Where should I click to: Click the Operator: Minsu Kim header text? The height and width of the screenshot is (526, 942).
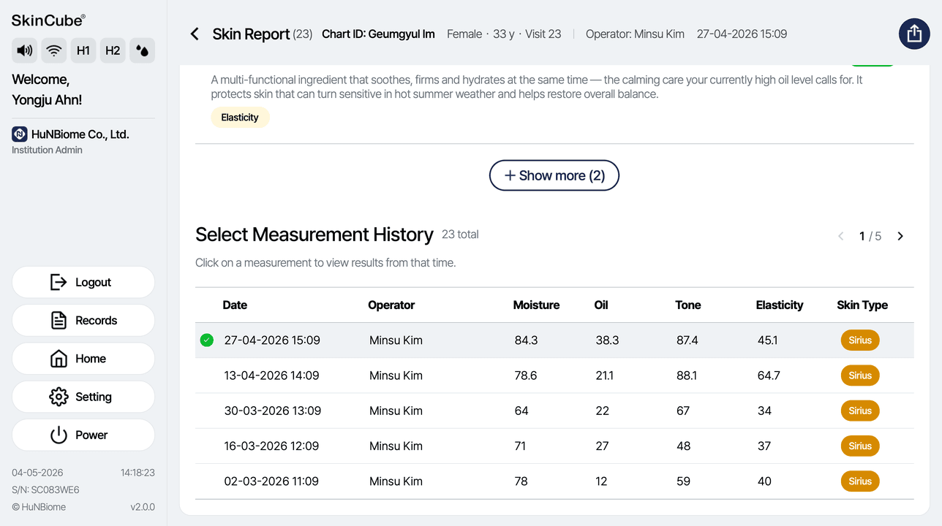pyautogui.click(x=635, y=34)
